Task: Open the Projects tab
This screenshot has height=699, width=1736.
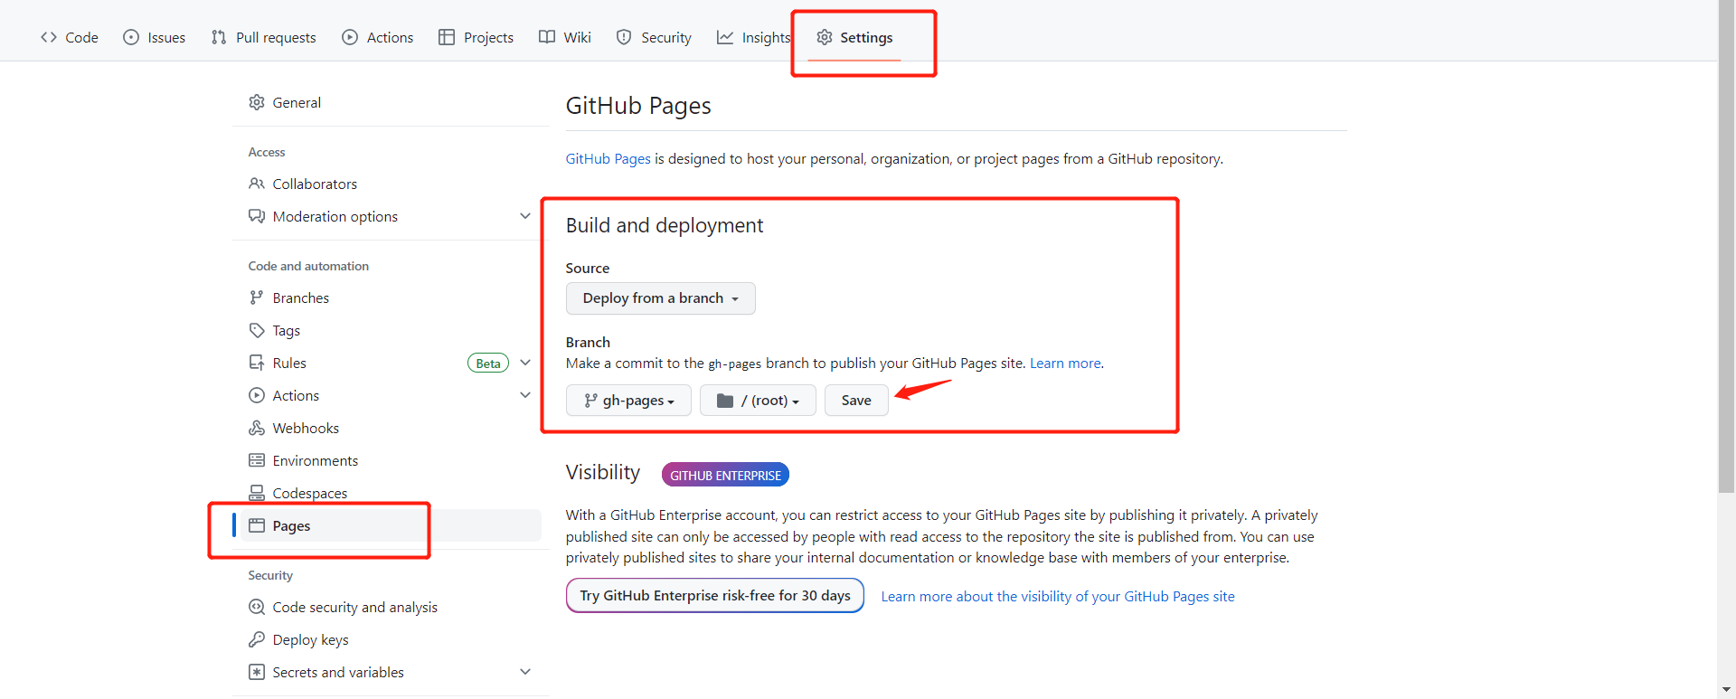Action: (x=476, y=37)
